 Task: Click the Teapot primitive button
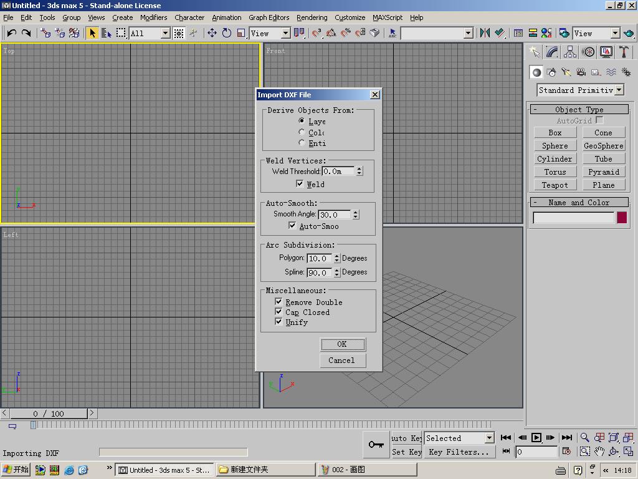pos(555,185)
